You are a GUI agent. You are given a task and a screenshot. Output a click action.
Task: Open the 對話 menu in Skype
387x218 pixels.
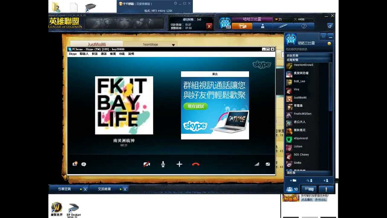(x=95, y=54)
